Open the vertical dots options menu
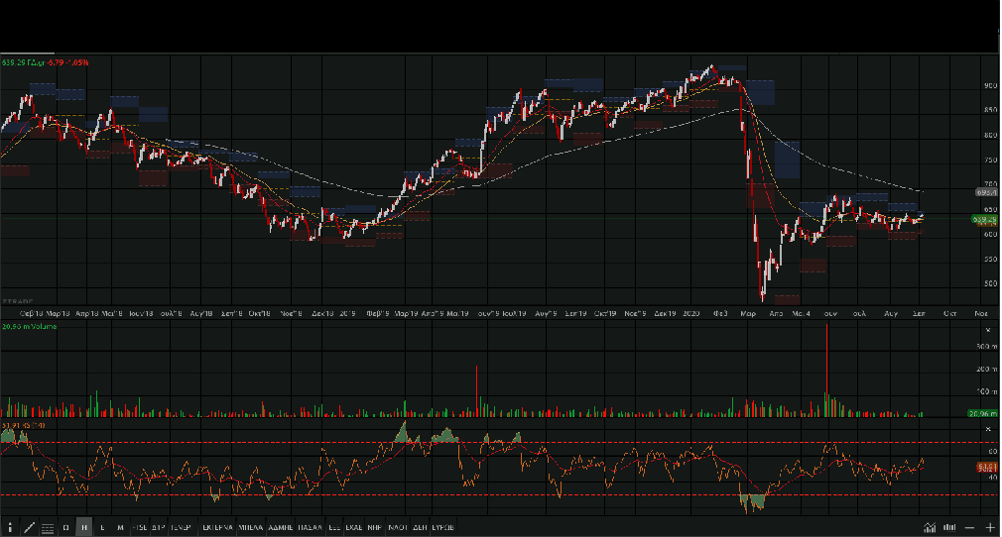 [10, 527]
